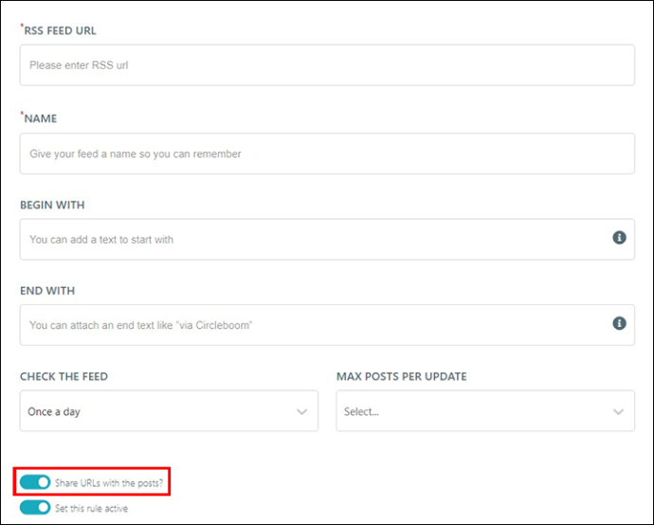This screenshot has height=525, width=654.
Task: Click the info icon in End With field
Action: [x=619, y=323]
